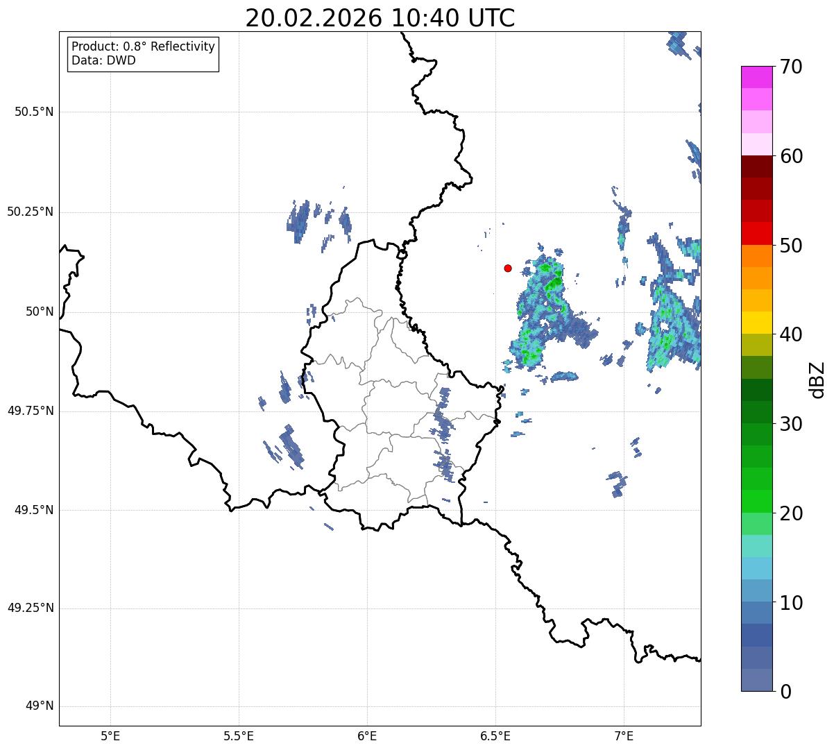Select the 50.25°N latitude tick label
Screen dimensions: 834x750
tap(31, 212)
